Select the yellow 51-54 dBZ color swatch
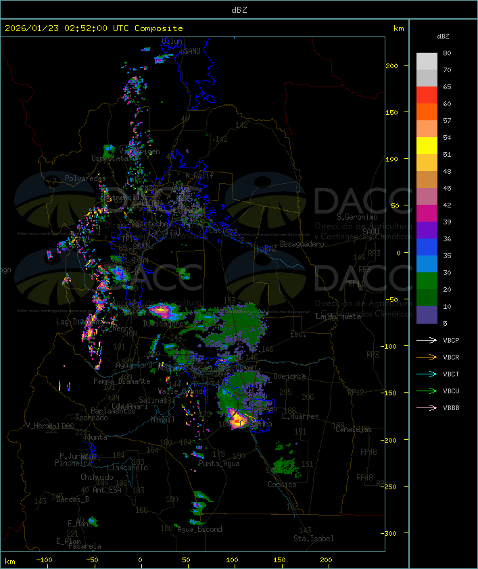 427,146
